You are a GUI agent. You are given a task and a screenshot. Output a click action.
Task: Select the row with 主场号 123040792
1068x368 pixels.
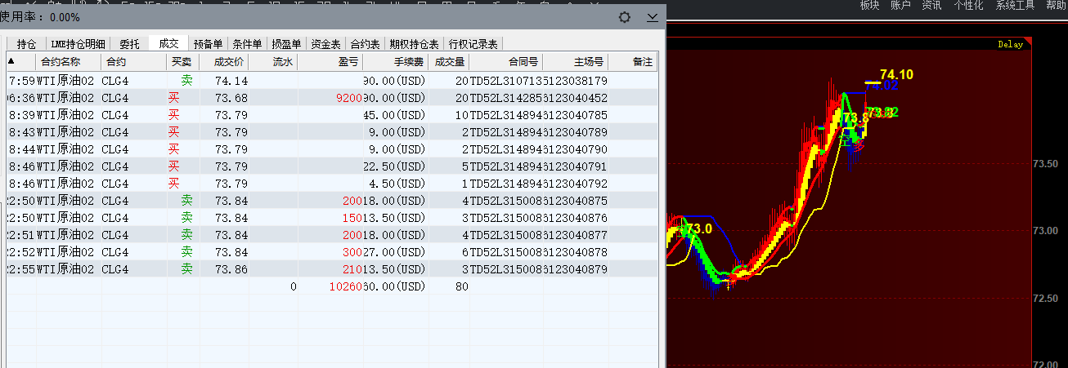tap(332, 184)
